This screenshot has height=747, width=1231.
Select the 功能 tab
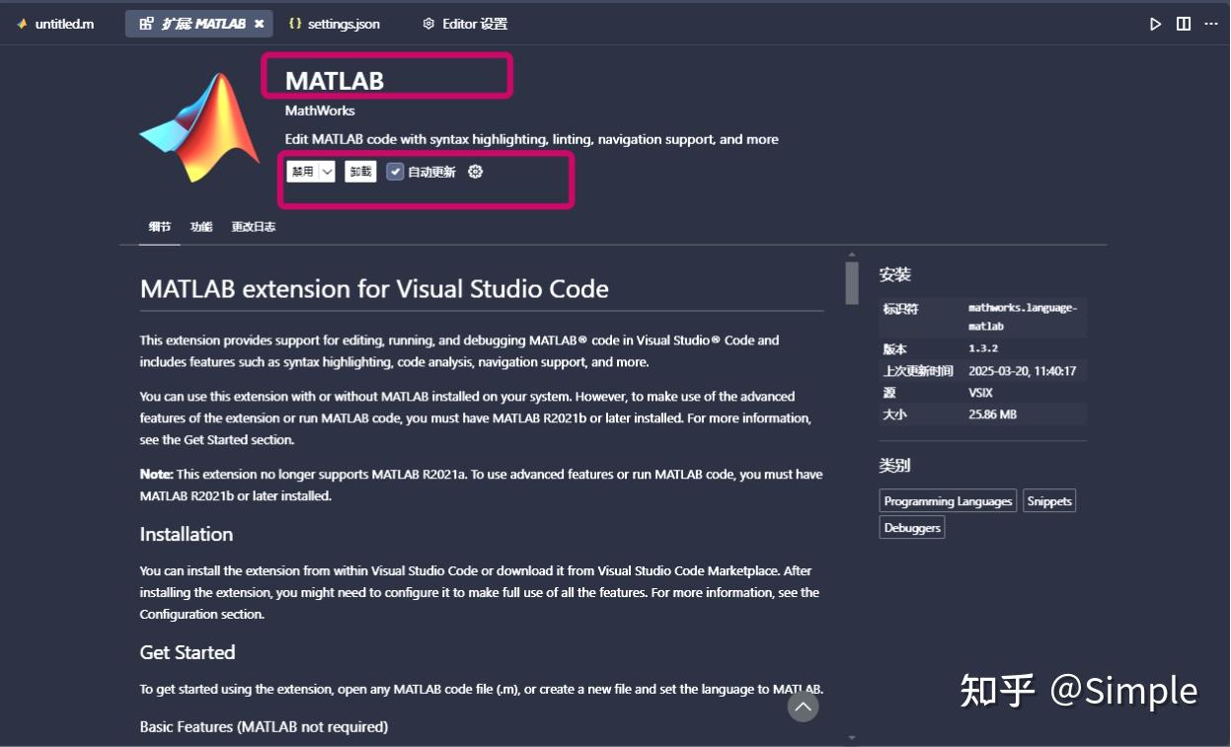click(201, 226)
